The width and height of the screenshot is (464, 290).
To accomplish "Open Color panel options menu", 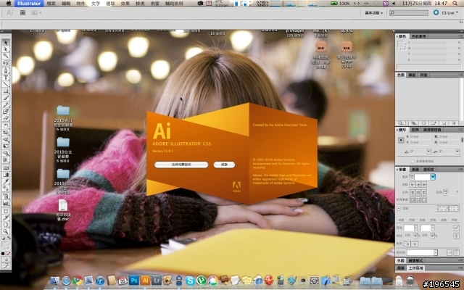I will pyautogui.click(x=461, y=36).
